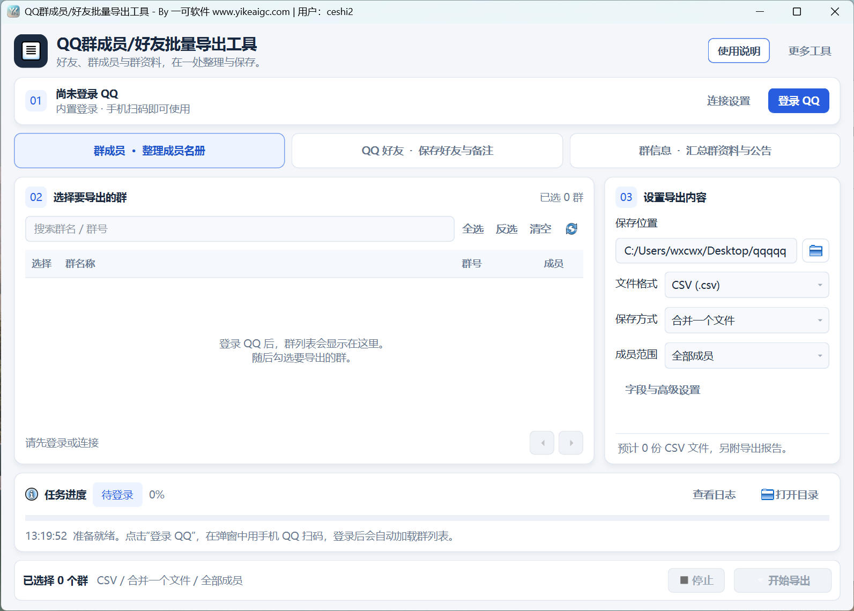Open the file format dropdown
This screenshot has width=854, height=611.
(747, 285)
